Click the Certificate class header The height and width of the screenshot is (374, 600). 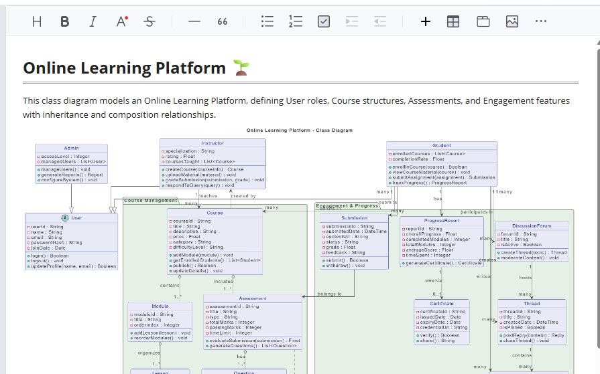(x=442, y=303)
